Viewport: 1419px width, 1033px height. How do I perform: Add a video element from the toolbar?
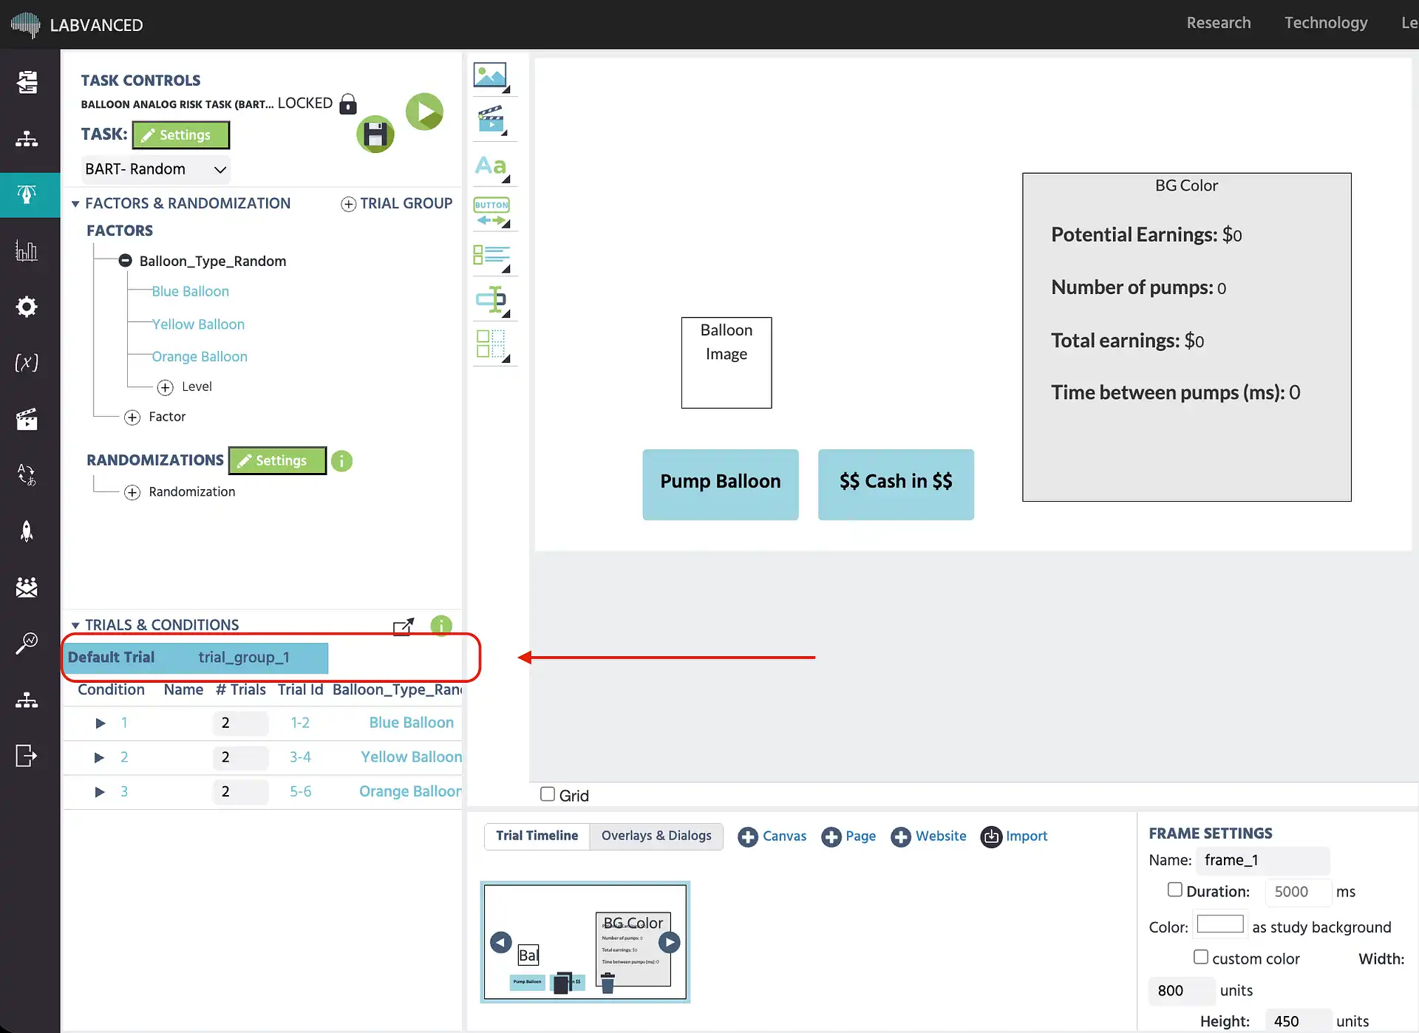click(x=491, y=120)
